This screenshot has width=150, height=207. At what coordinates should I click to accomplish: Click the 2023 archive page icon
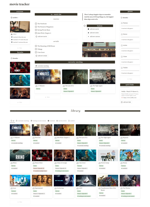tap(12, 34)
